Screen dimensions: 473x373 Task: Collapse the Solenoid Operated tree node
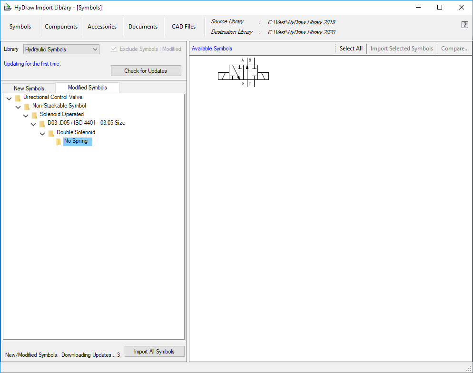pyautogui.click(x=26, y=116)
